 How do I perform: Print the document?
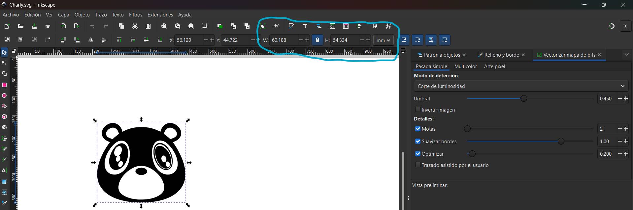point(48,26)
